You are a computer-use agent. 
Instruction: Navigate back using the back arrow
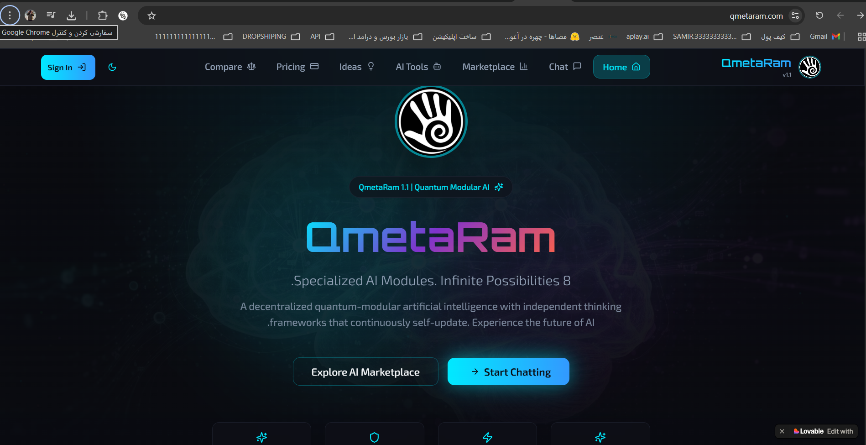(840, 15)
